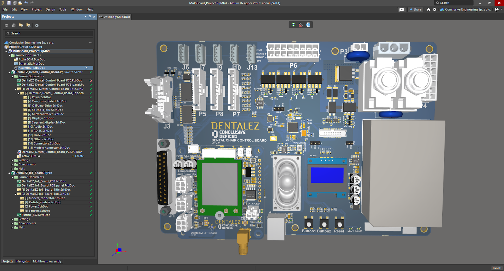The image size is (504, 271).
Task: Open the View menu
Action: [24, 9]
